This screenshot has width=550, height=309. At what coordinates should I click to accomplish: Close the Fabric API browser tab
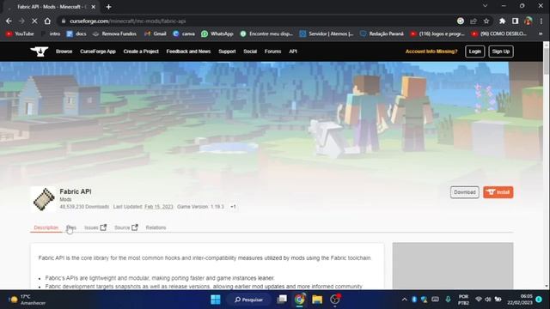(94, 7)
